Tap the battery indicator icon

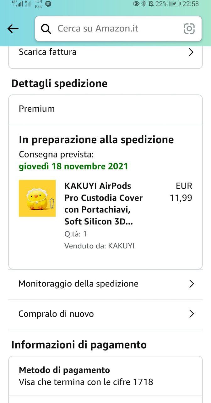click(174, 4)
